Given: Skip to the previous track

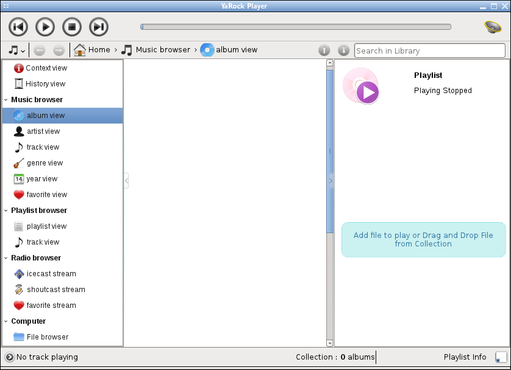Looking at the screenshot, I should click(x=18, y=27).
